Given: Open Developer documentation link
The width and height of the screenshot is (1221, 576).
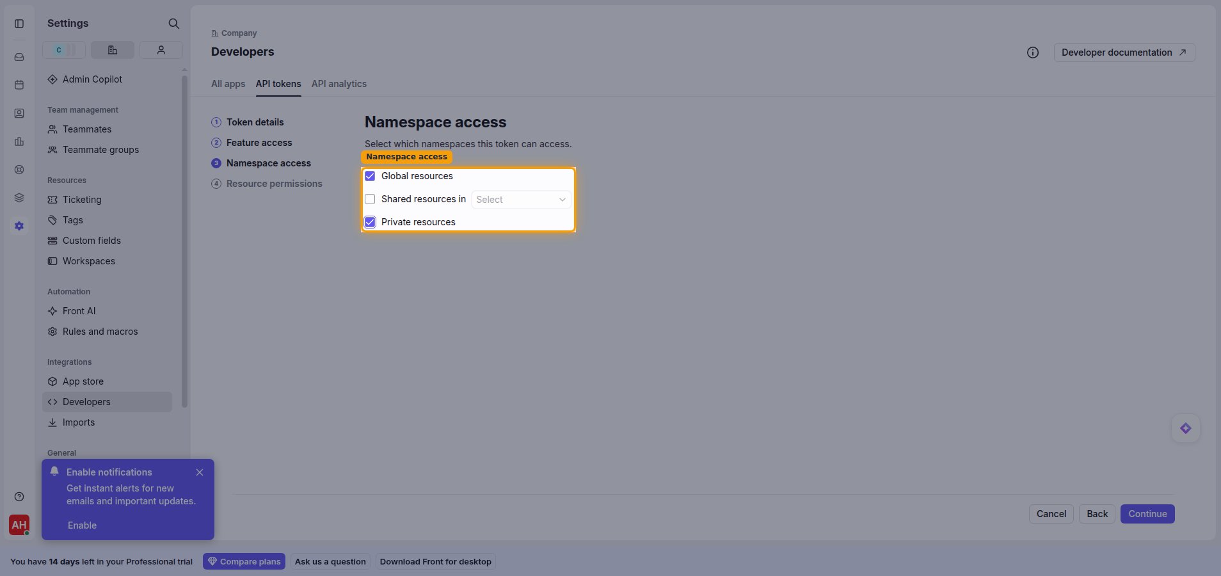Looking at the screenshot, I should [x=1124, y=52].
